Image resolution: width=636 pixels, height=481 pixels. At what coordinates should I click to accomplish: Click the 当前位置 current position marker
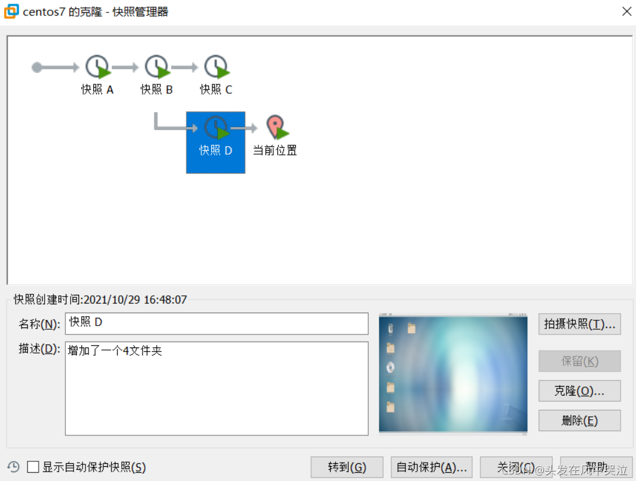point(274,126)
